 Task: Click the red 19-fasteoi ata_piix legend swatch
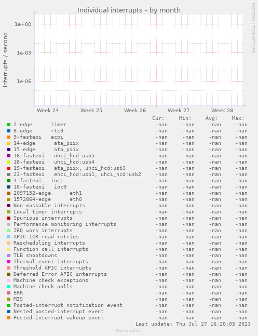pos(9,168)
